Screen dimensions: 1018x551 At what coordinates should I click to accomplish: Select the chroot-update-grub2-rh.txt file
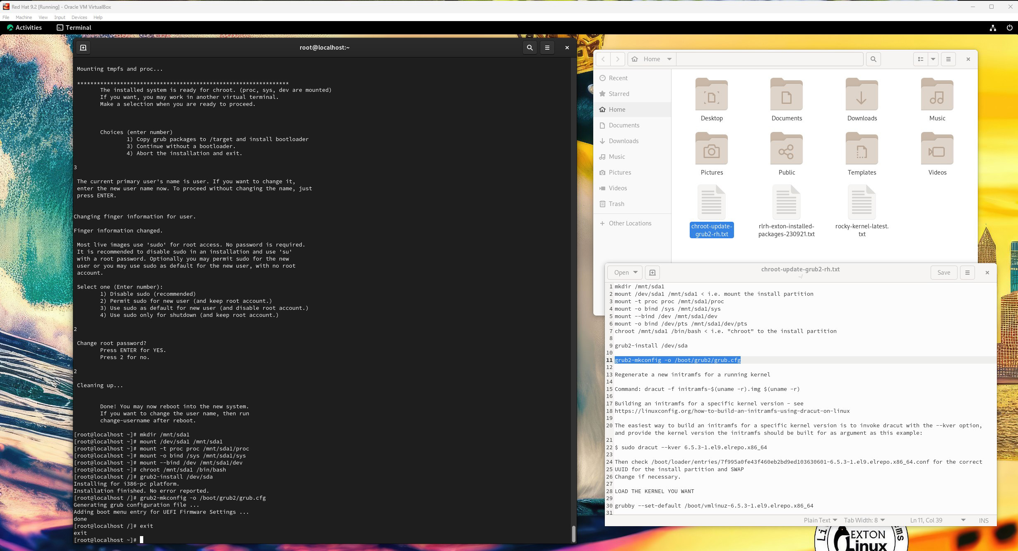712,211
